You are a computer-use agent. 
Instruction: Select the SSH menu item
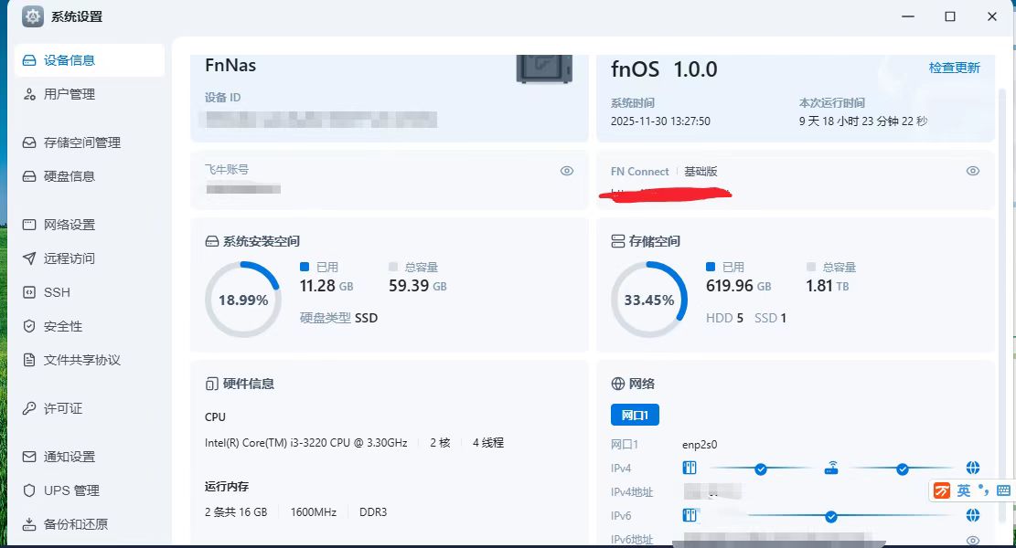90,292
